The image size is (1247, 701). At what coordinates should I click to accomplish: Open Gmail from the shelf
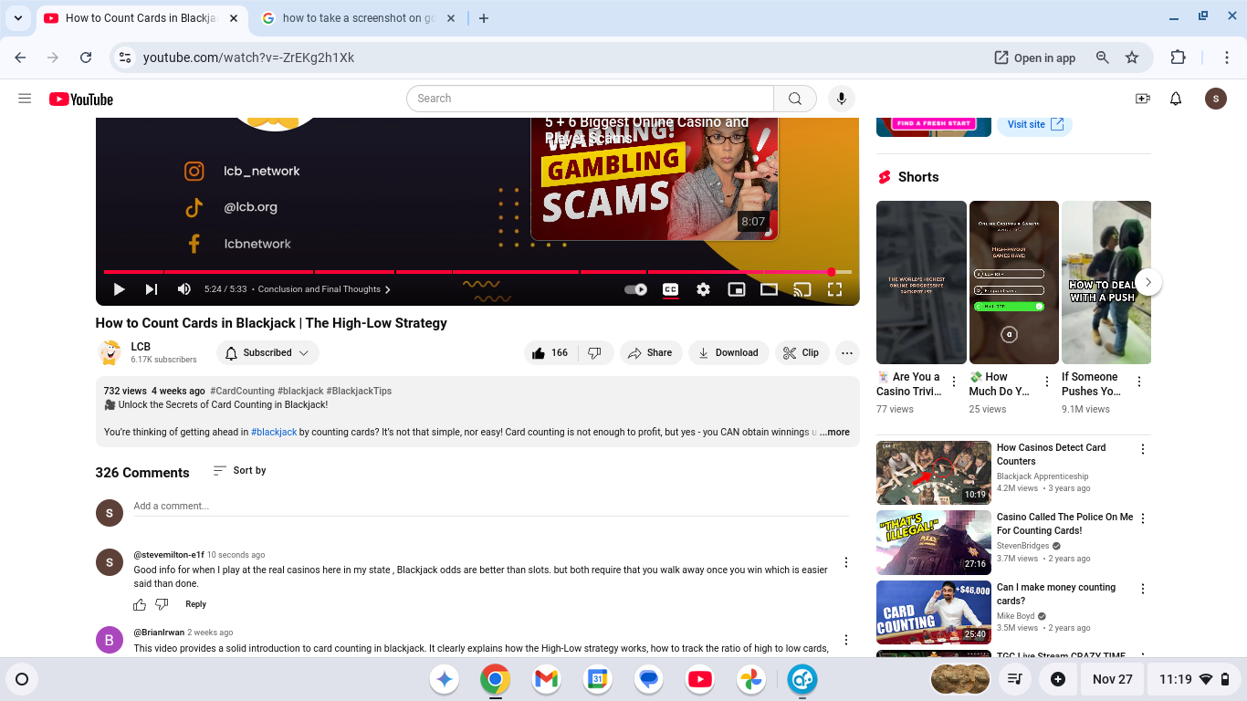[x=546, y=679]
